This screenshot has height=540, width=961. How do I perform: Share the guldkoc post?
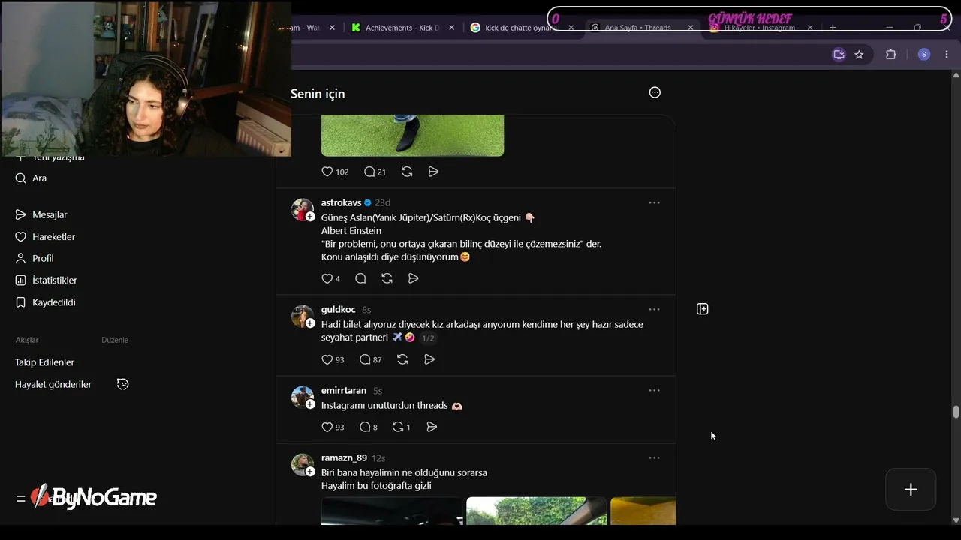[x=429, y=359]
